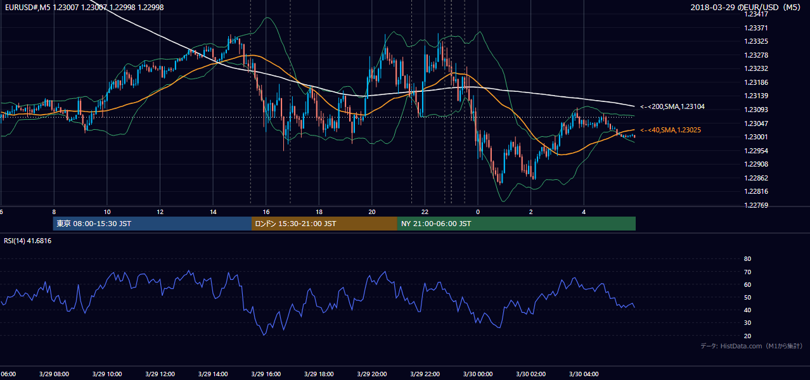The image size is (810, 380).
Task: Click the HistData.com data source credit
Action: pos(752,346)
